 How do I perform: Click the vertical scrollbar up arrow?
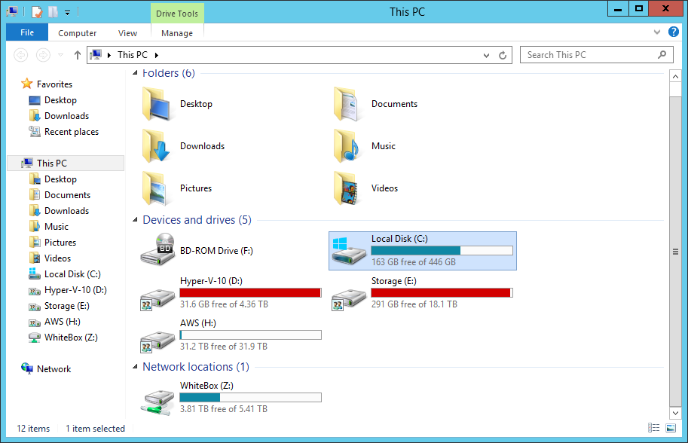tap(675, 76)
